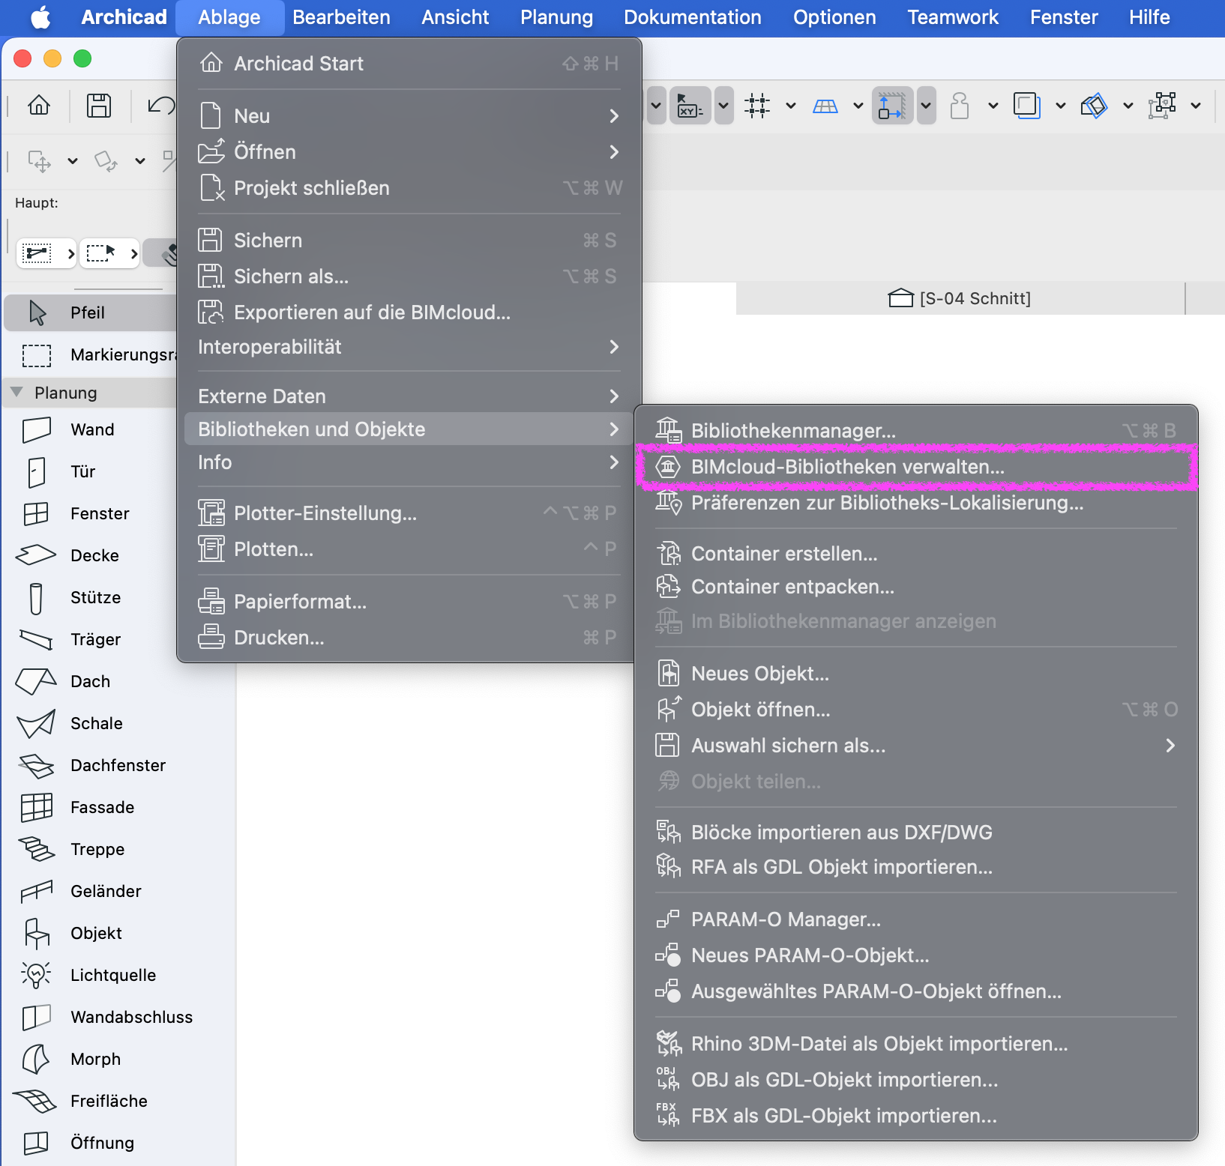Image resolution: width=1225 pixels, height=1166 pixels.
Task: Select the Öffnung tool icon
Action: (x=37, y=1144)
